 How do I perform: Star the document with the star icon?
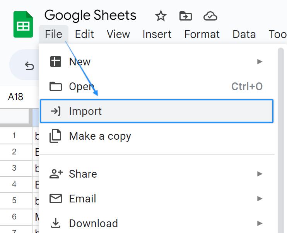click(161, 16)
